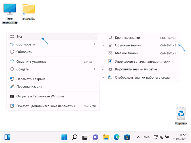Select the Этот компьютер desktop icon
191x143 pixels.
10,14
